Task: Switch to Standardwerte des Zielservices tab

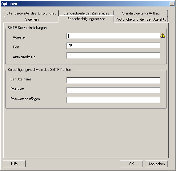Action: [86, 13]
